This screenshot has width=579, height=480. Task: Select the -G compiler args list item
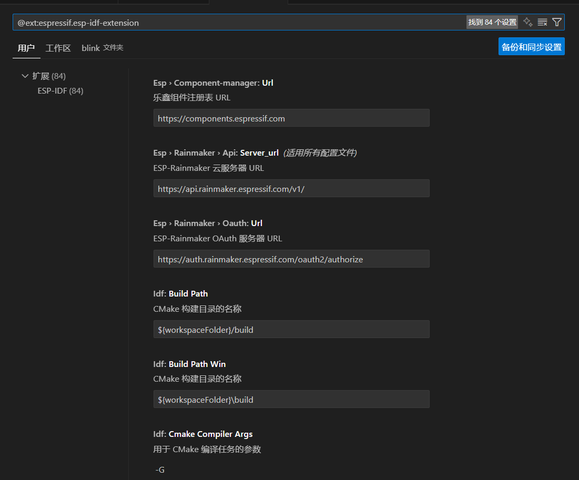160,470
